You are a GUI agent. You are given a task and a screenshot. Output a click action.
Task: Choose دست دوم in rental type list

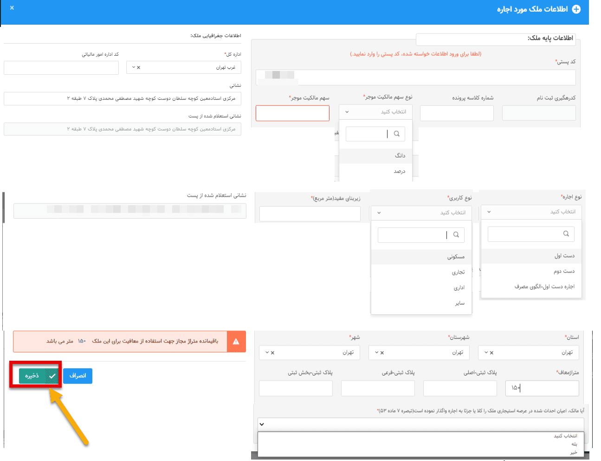pyautogui.click(x=531, y=271)
